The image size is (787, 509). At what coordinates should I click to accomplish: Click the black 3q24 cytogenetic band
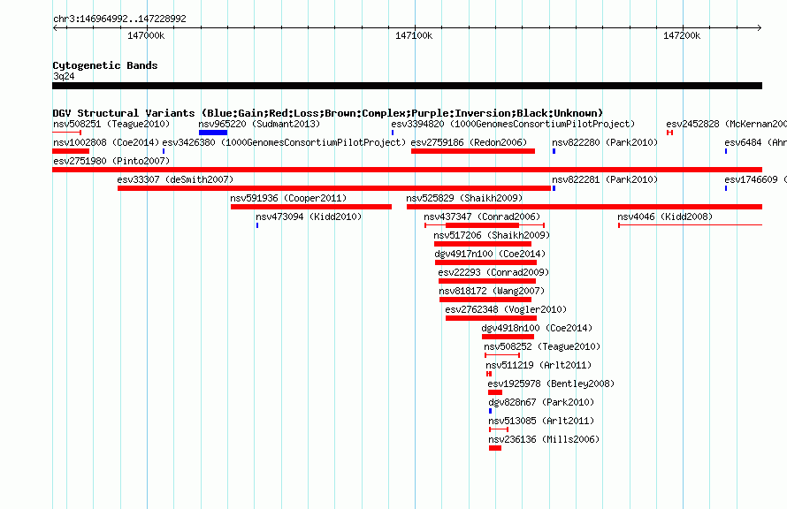[x=407, y=86]
